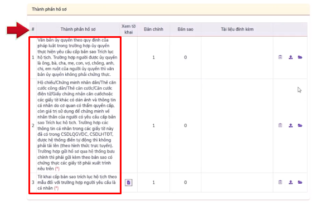Click the upload icon for document row 1
The height and width of the screenshot is (206, 330).
pyautogui.click(x=290, y=57)
